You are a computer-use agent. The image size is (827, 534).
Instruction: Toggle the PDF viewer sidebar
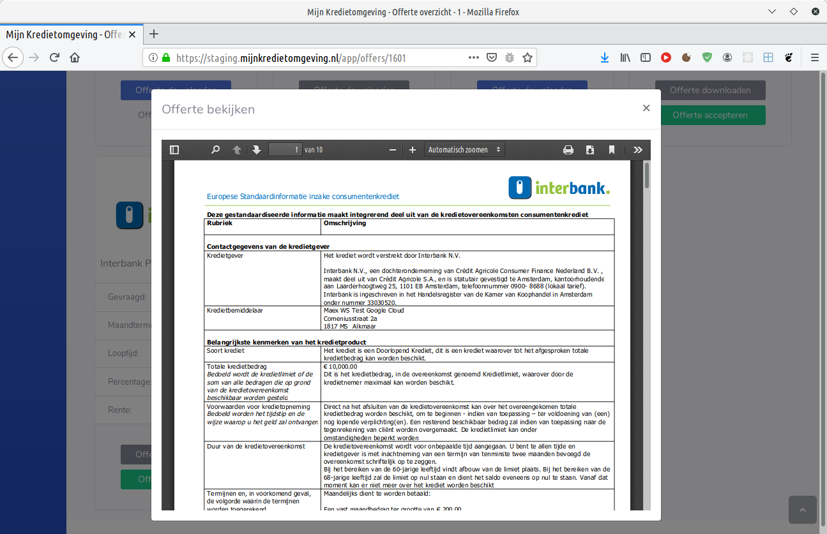coord(174,150)
